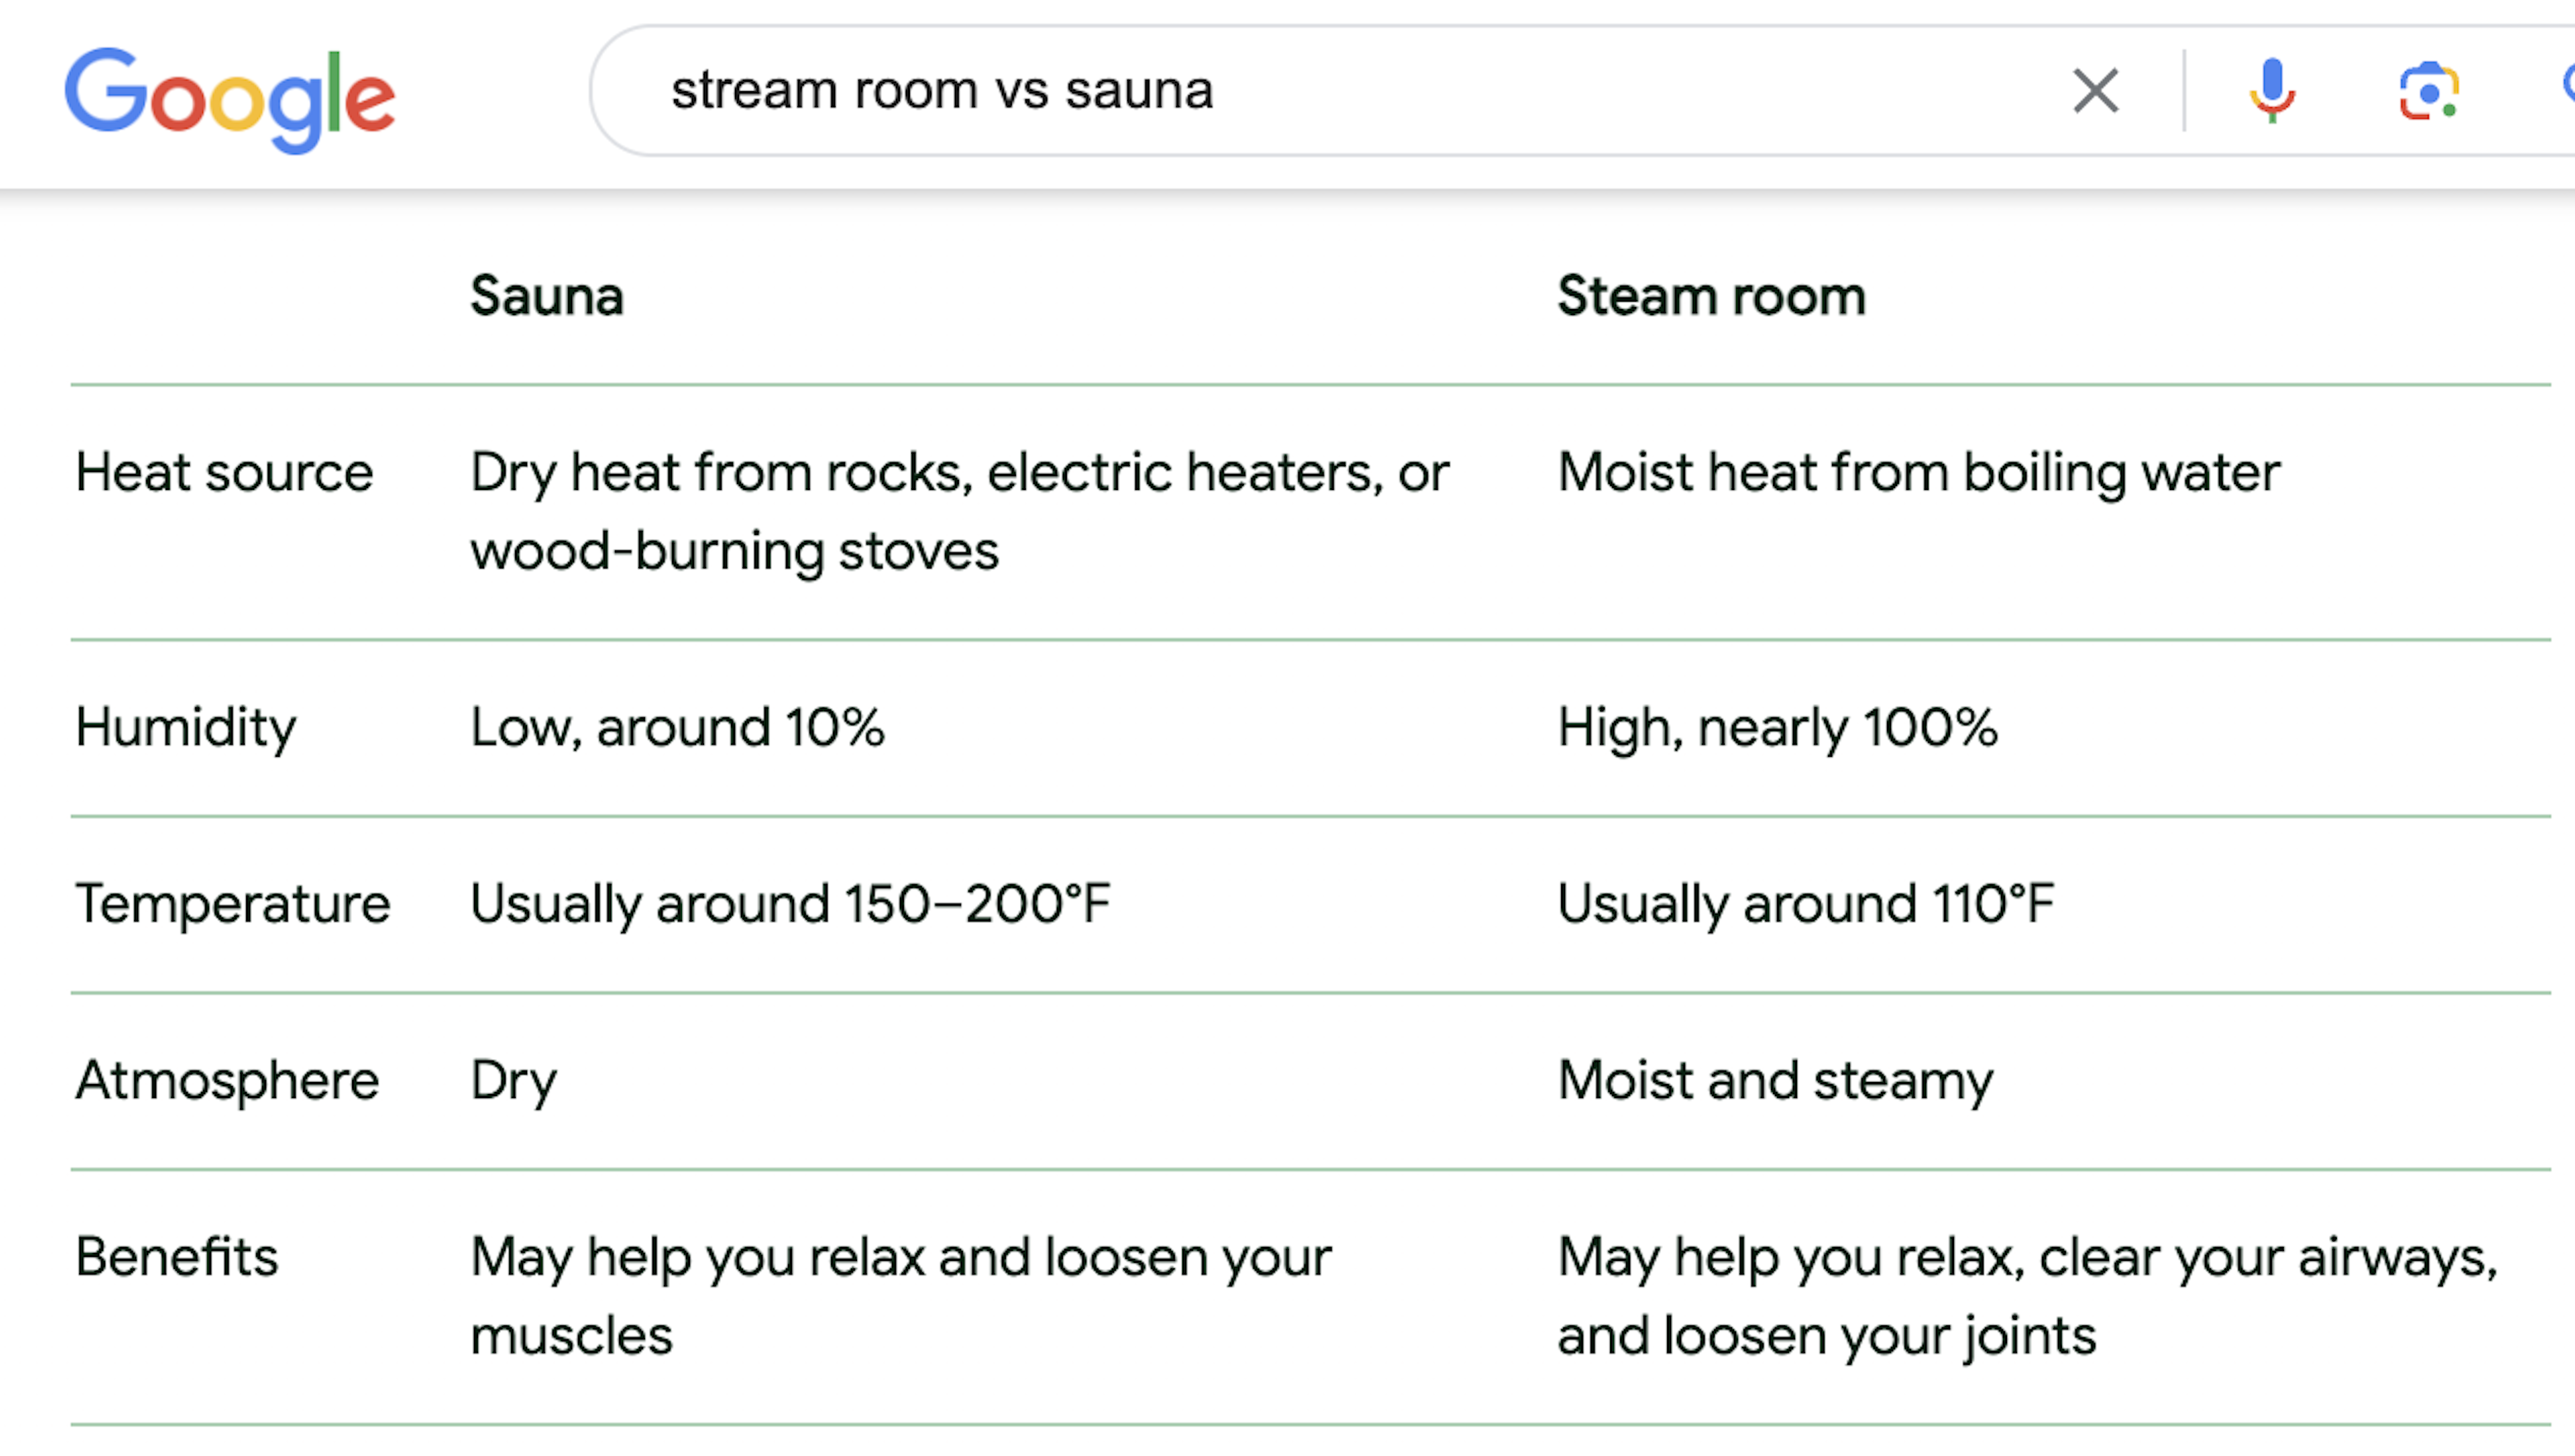Select the Atmosphere row label
Screen dimensions: 2575x1456
227,1081
